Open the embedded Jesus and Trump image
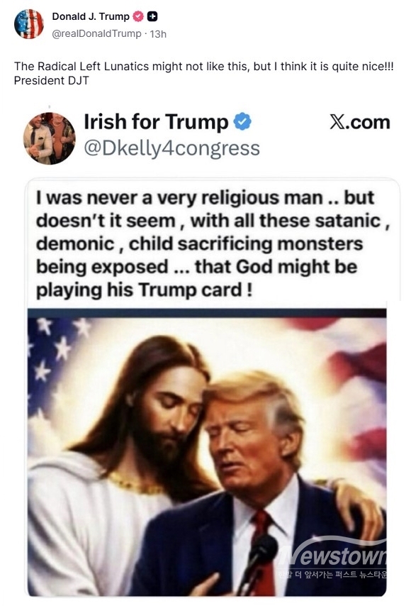411x606 pixels. [207, 452]
